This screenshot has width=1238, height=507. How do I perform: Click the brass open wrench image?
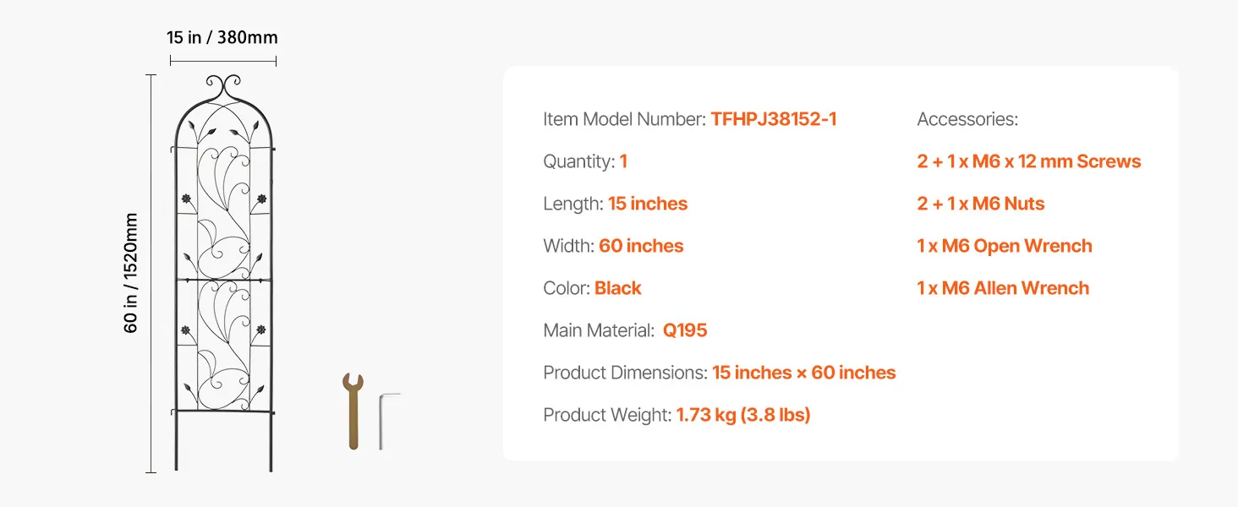pyautogui.click(x=353, y=410)
